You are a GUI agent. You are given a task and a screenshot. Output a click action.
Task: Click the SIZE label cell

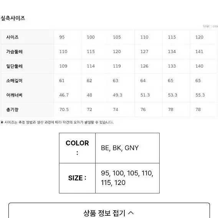click(77, 178)
